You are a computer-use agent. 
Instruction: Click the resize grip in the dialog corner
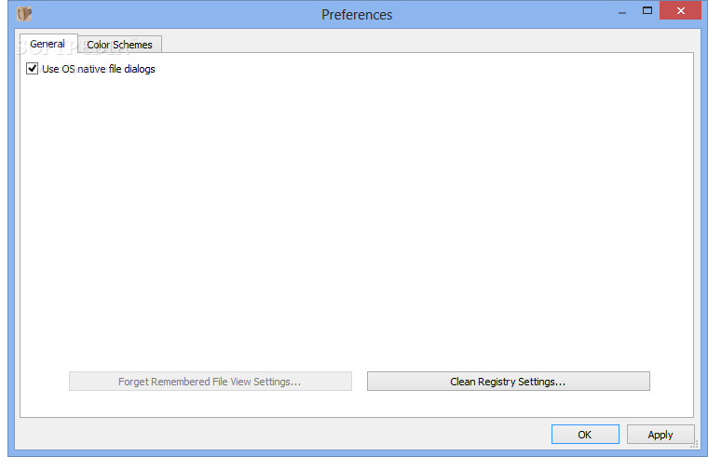694,445
